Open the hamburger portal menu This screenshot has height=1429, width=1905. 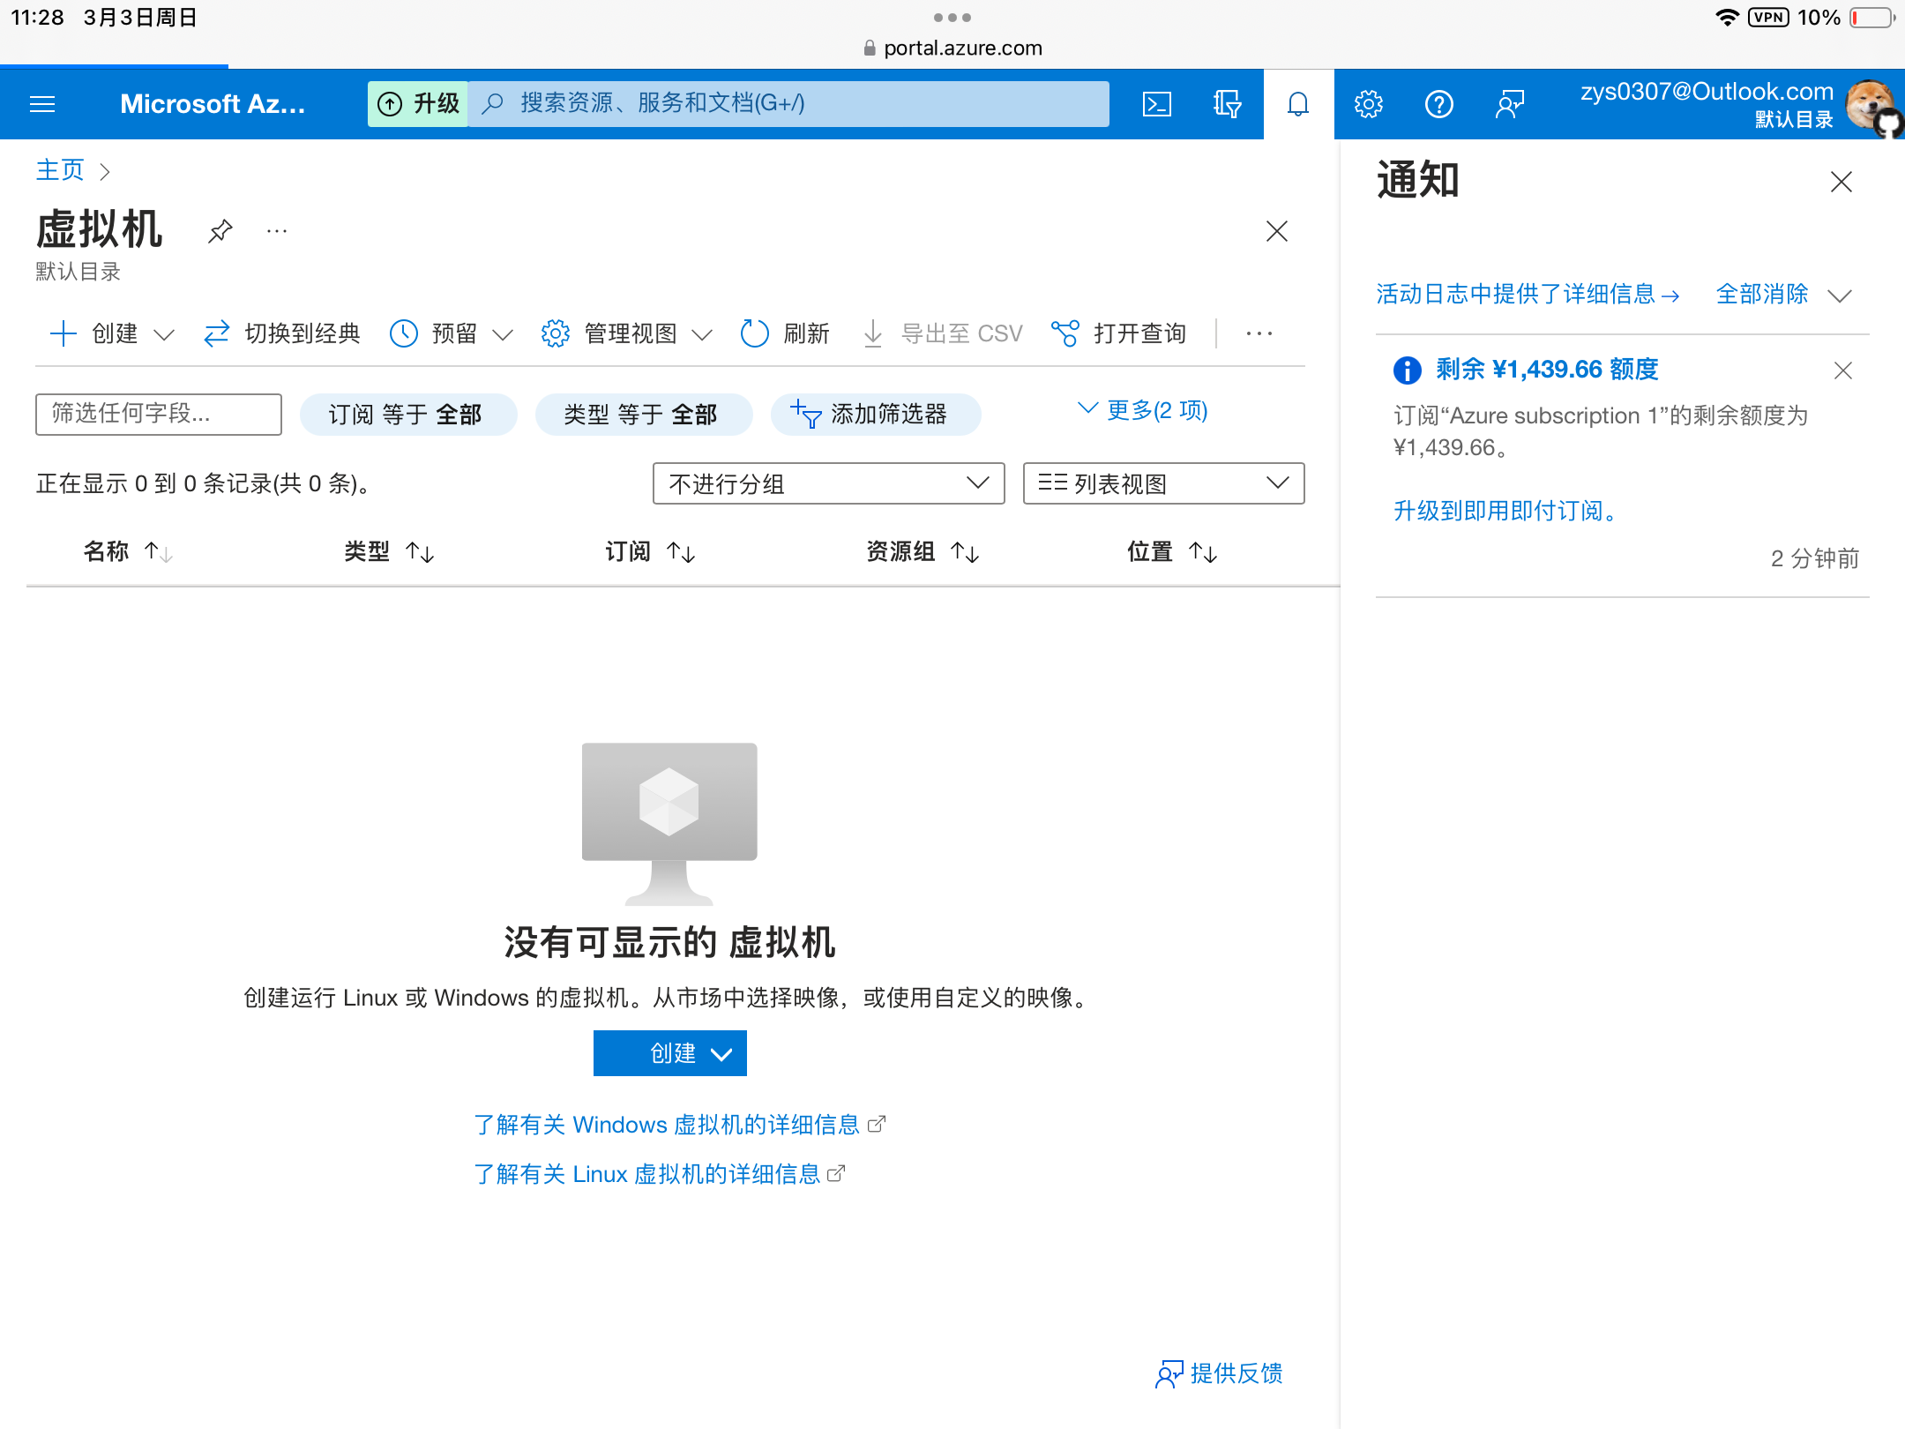[x=42, y=104]
